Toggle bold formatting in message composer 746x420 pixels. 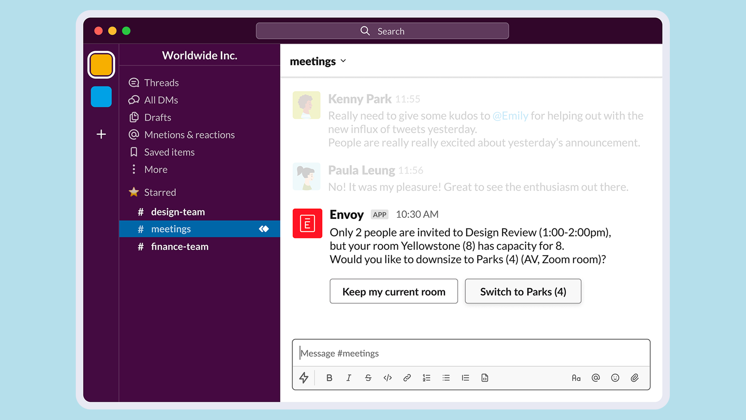[329, 378]
